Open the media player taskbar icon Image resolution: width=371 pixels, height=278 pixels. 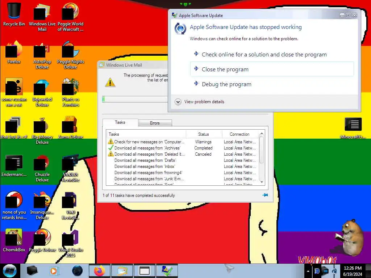[x=54, y=271]
